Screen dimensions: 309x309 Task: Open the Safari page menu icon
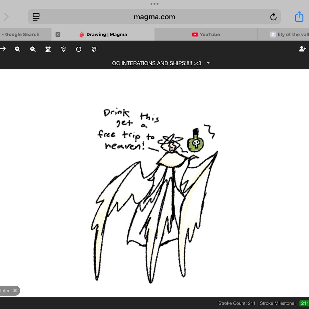36,17
